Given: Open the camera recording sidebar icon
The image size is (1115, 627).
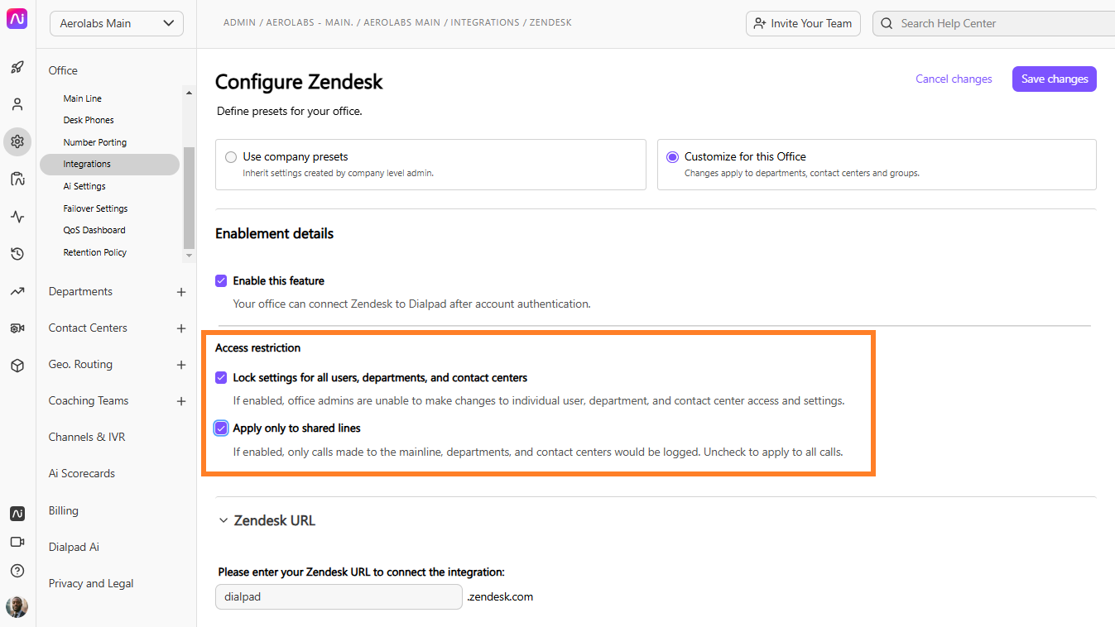Looking at the screenshot, I should coord(17,328).
